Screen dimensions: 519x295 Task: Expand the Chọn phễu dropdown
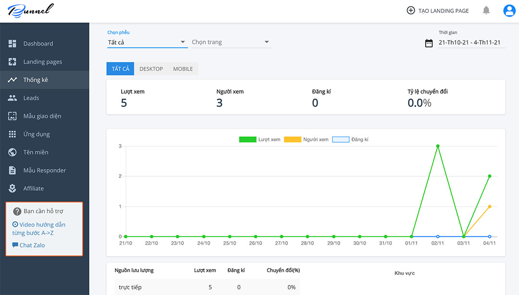tap(147, 42)
